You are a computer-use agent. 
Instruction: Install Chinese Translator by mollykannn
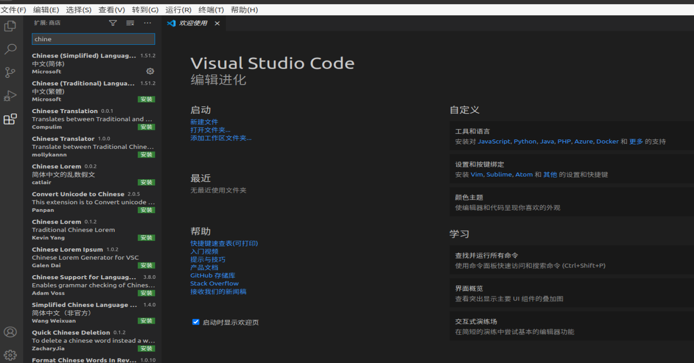pos(146,154)
